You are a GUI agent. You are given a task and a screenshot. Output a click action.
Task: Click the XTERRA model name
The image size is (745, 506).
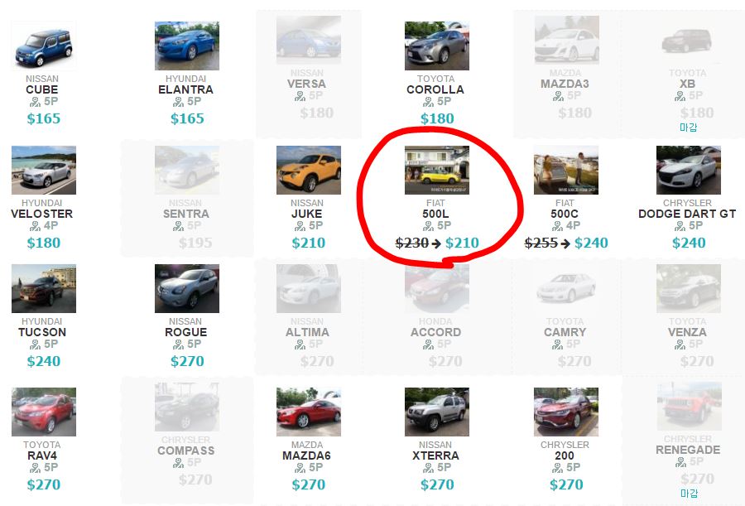tap(435, 455)
